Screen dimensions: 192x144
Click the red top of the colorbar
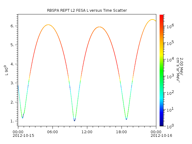click(161, 17)
